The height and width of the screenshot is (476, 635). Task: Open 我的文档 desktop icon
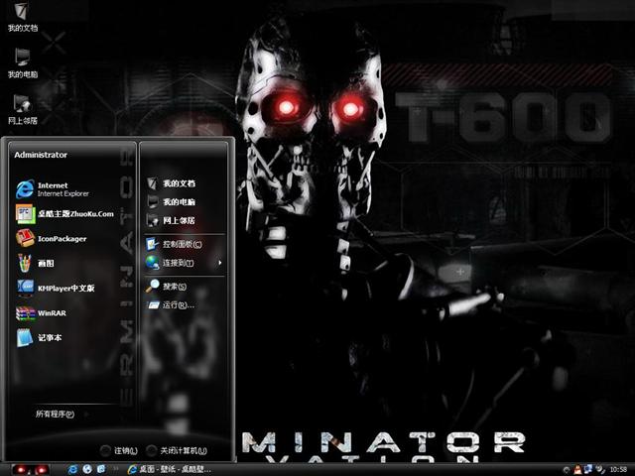click(22, 17)
